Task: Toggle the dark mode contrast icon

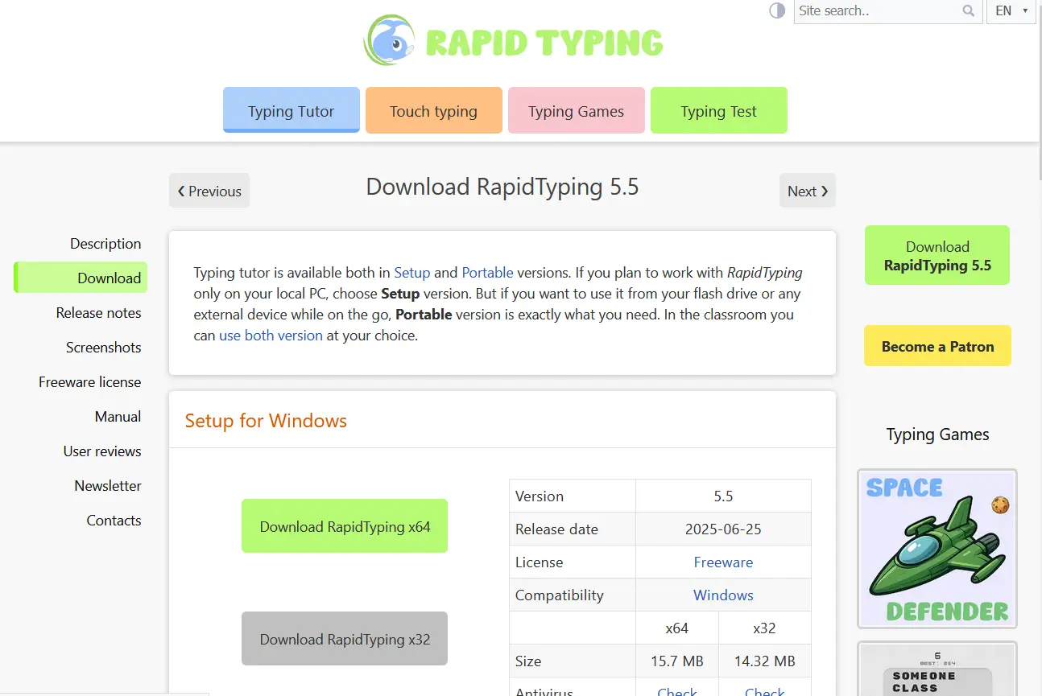Action: (x=777, y=10)
